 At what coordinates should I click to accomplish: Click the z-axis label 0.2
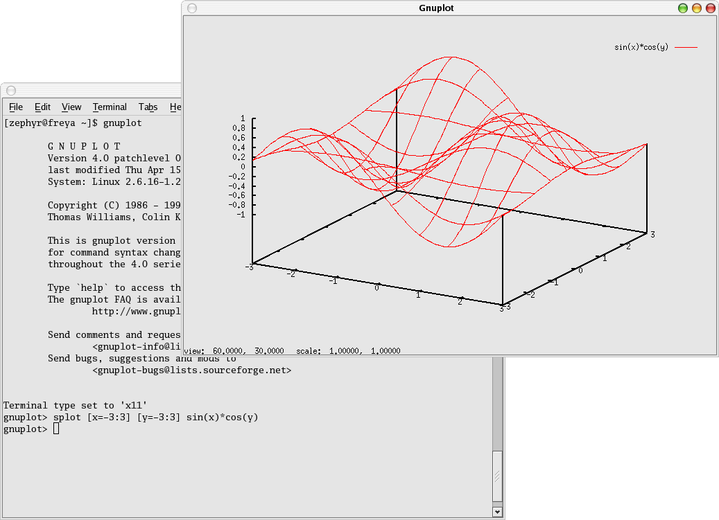coord(239,157)
